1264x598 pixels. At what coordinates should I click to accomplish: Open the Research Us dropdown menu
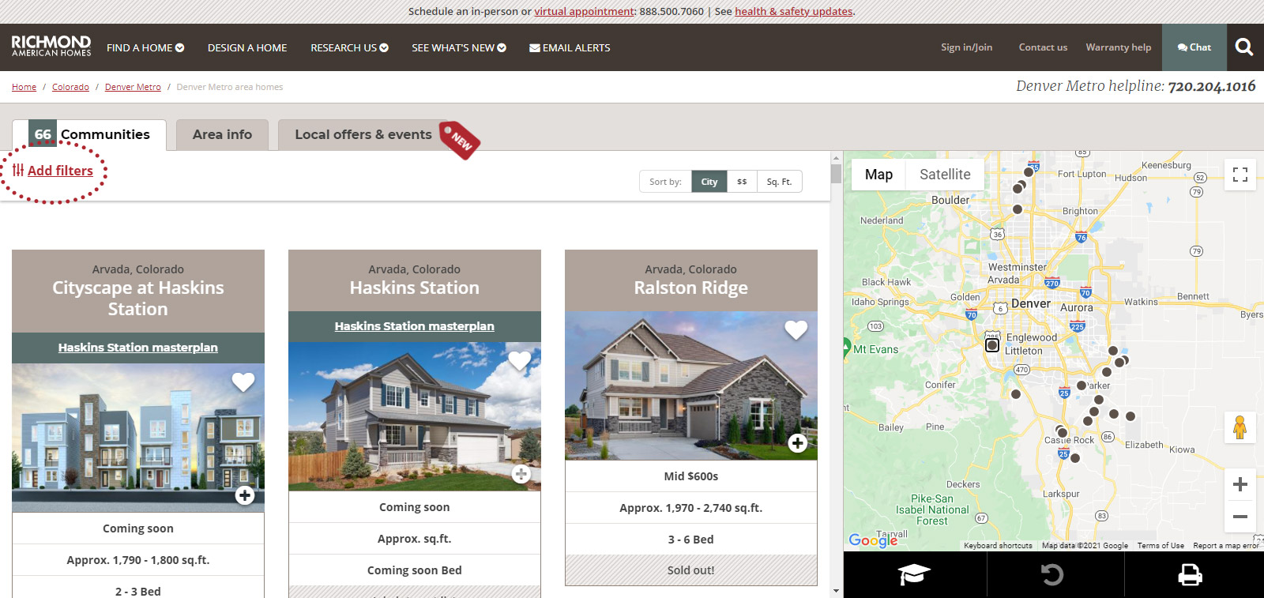[x=349, y=47]
